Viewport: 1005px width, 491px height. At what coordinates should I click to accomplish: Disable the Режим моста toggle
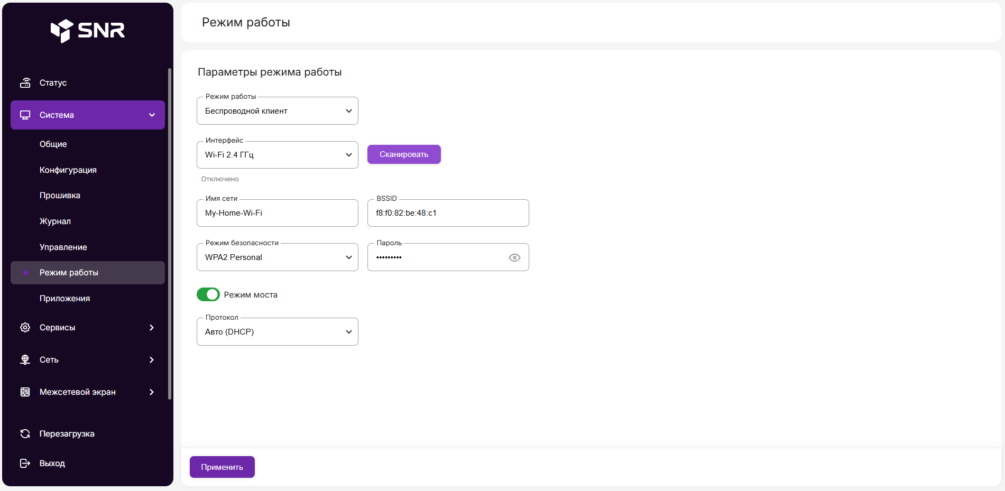pyautogui.click(x=208, y=294)
